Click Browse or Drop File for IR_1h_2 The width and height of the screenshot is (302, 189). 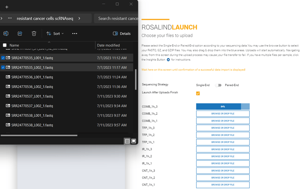coord(223,156)
